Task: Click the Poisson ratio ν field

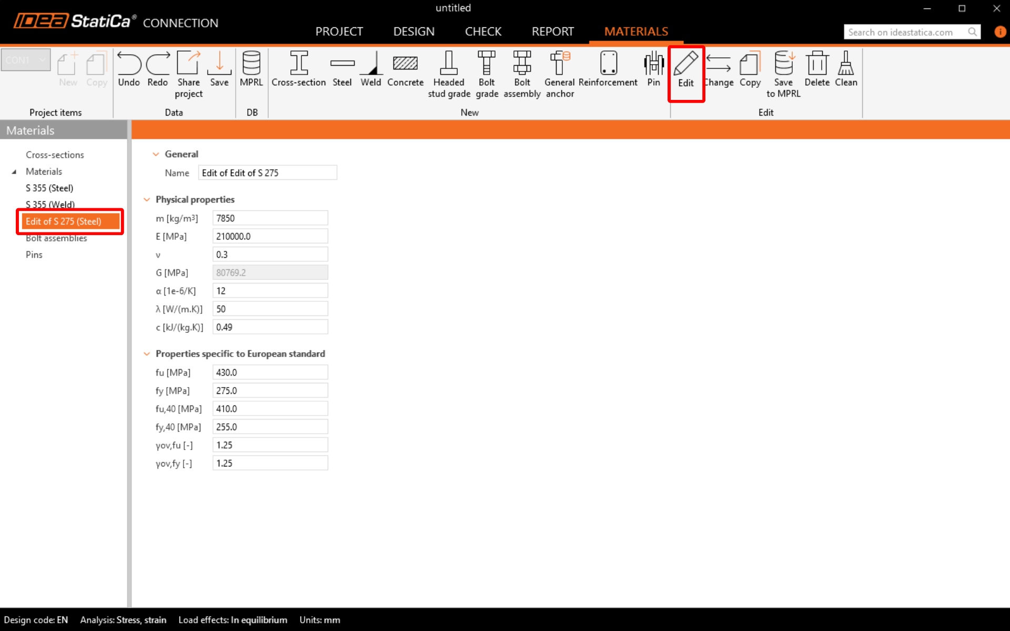Action: [x=270, y=255]
